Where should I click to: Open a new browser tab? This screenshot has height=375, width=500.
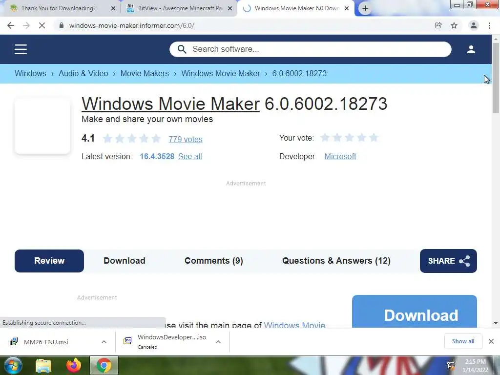point(365,9)
